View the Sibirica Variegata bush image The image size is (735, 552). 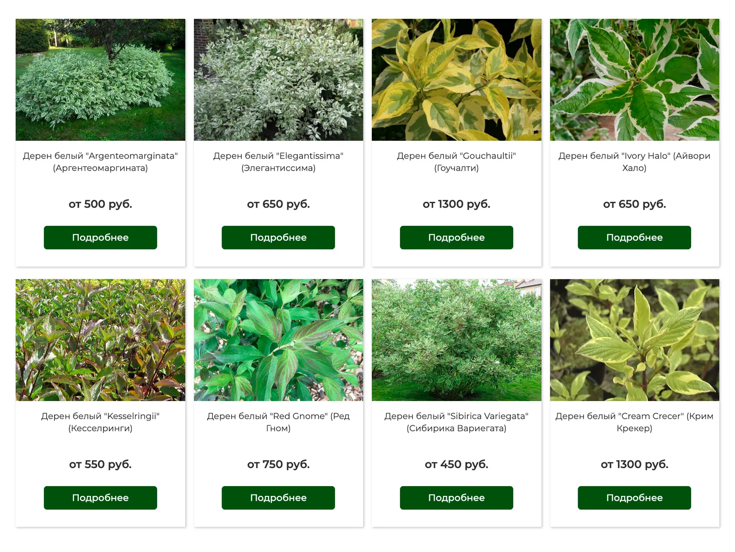coord(456,340)
